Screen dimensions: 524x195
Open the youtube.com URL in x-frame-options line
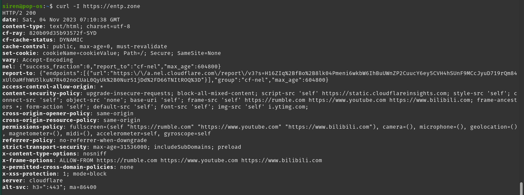199,160
